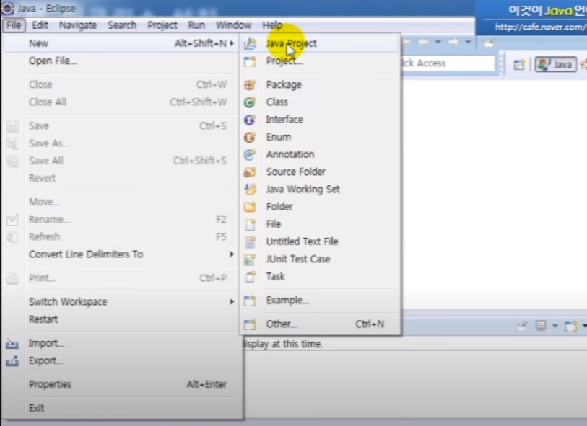The image size is (587, 426).
Task: Click the Quick Access search field
Action: coord(448,63)
